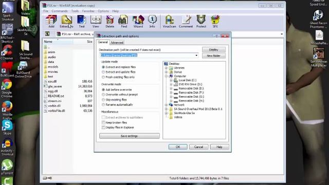This screenshot has width=329, height=185.
Task: Open the Commands menu
Action: (60, 11)
